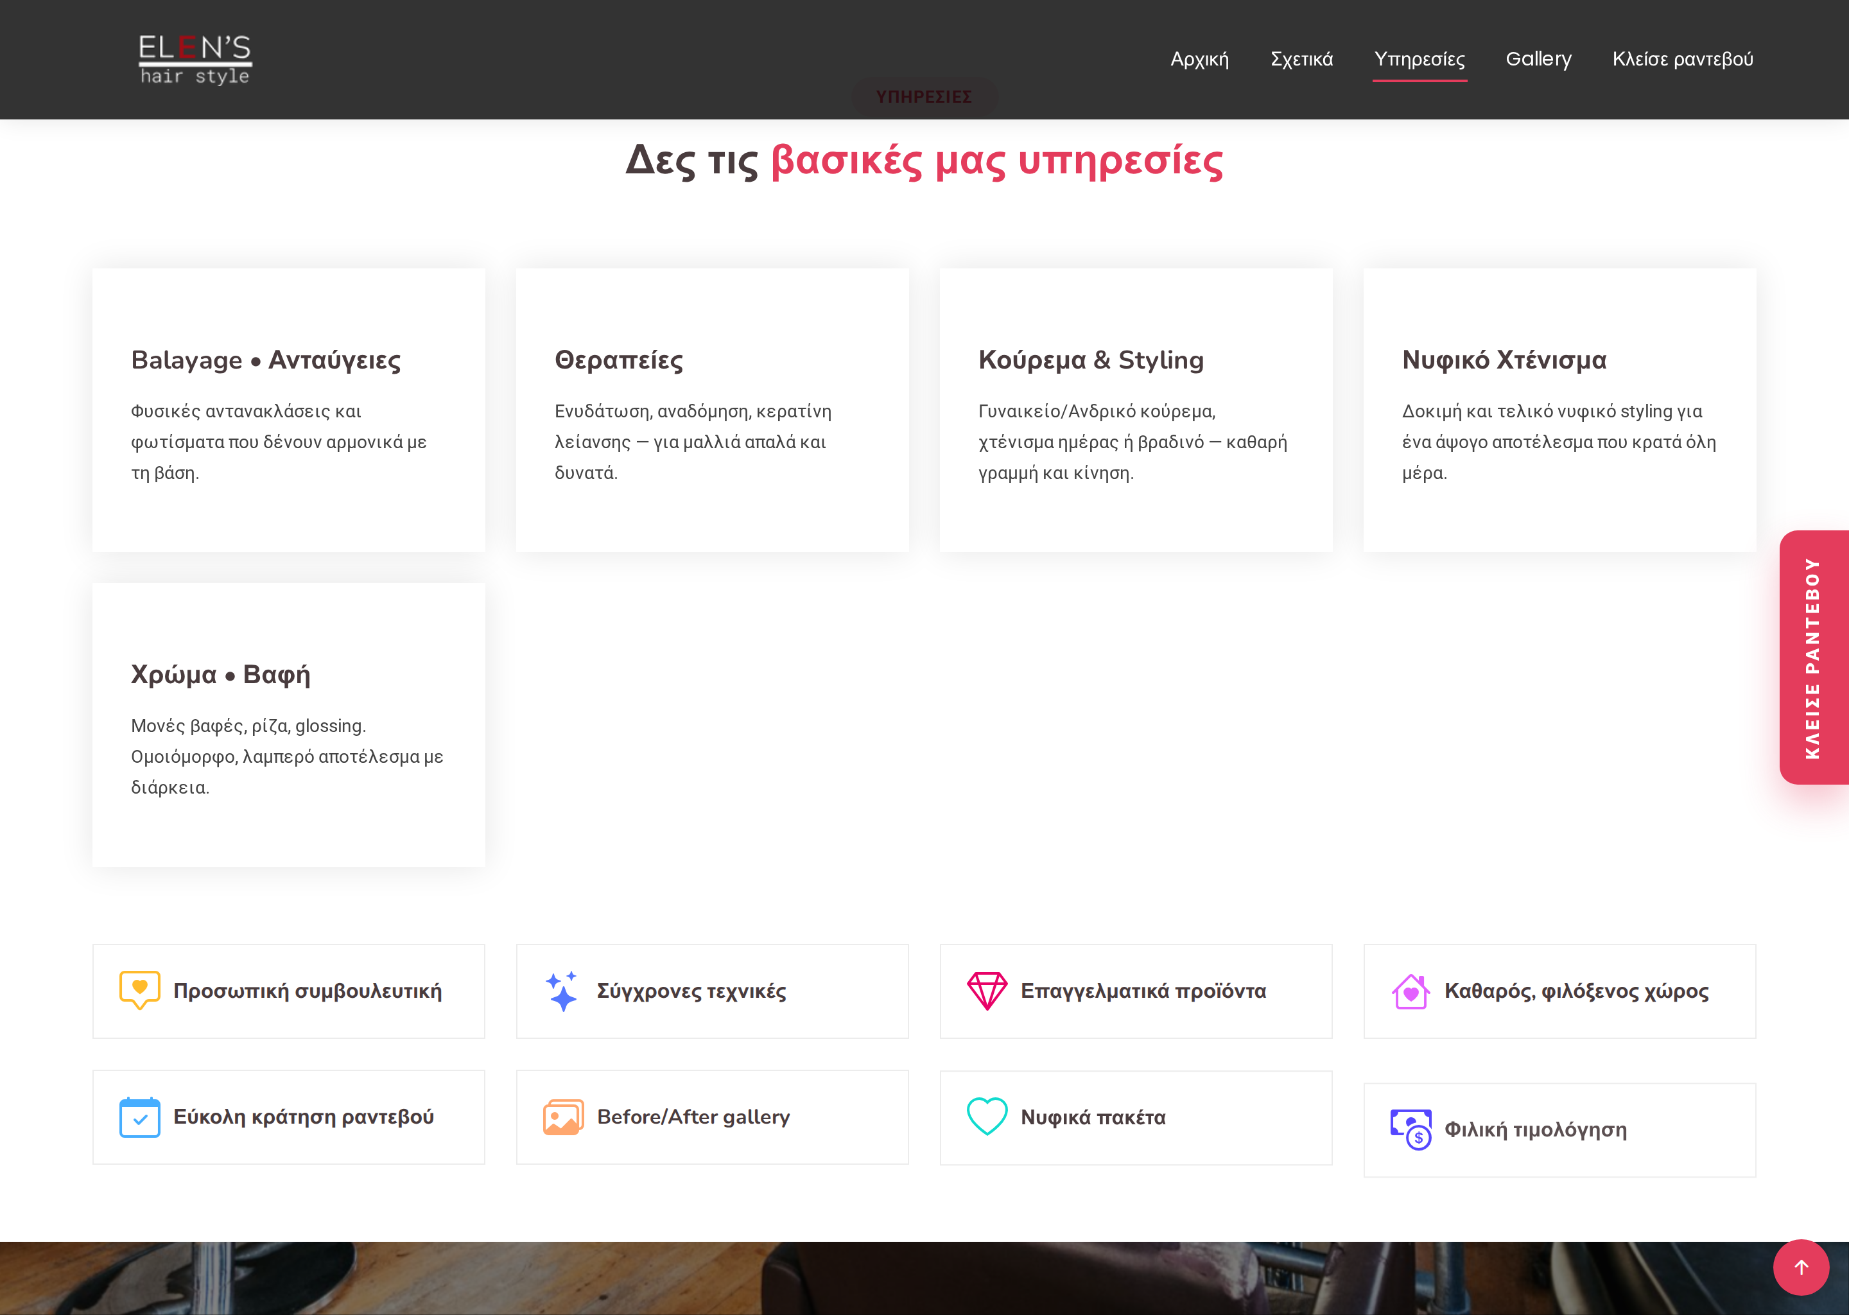
Task: Click the Before/After gallery label
Action: pos(693,1117)
